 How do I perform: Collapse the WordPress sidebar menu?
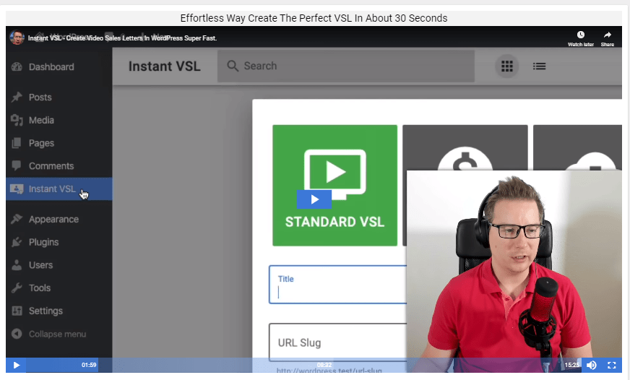56,334
